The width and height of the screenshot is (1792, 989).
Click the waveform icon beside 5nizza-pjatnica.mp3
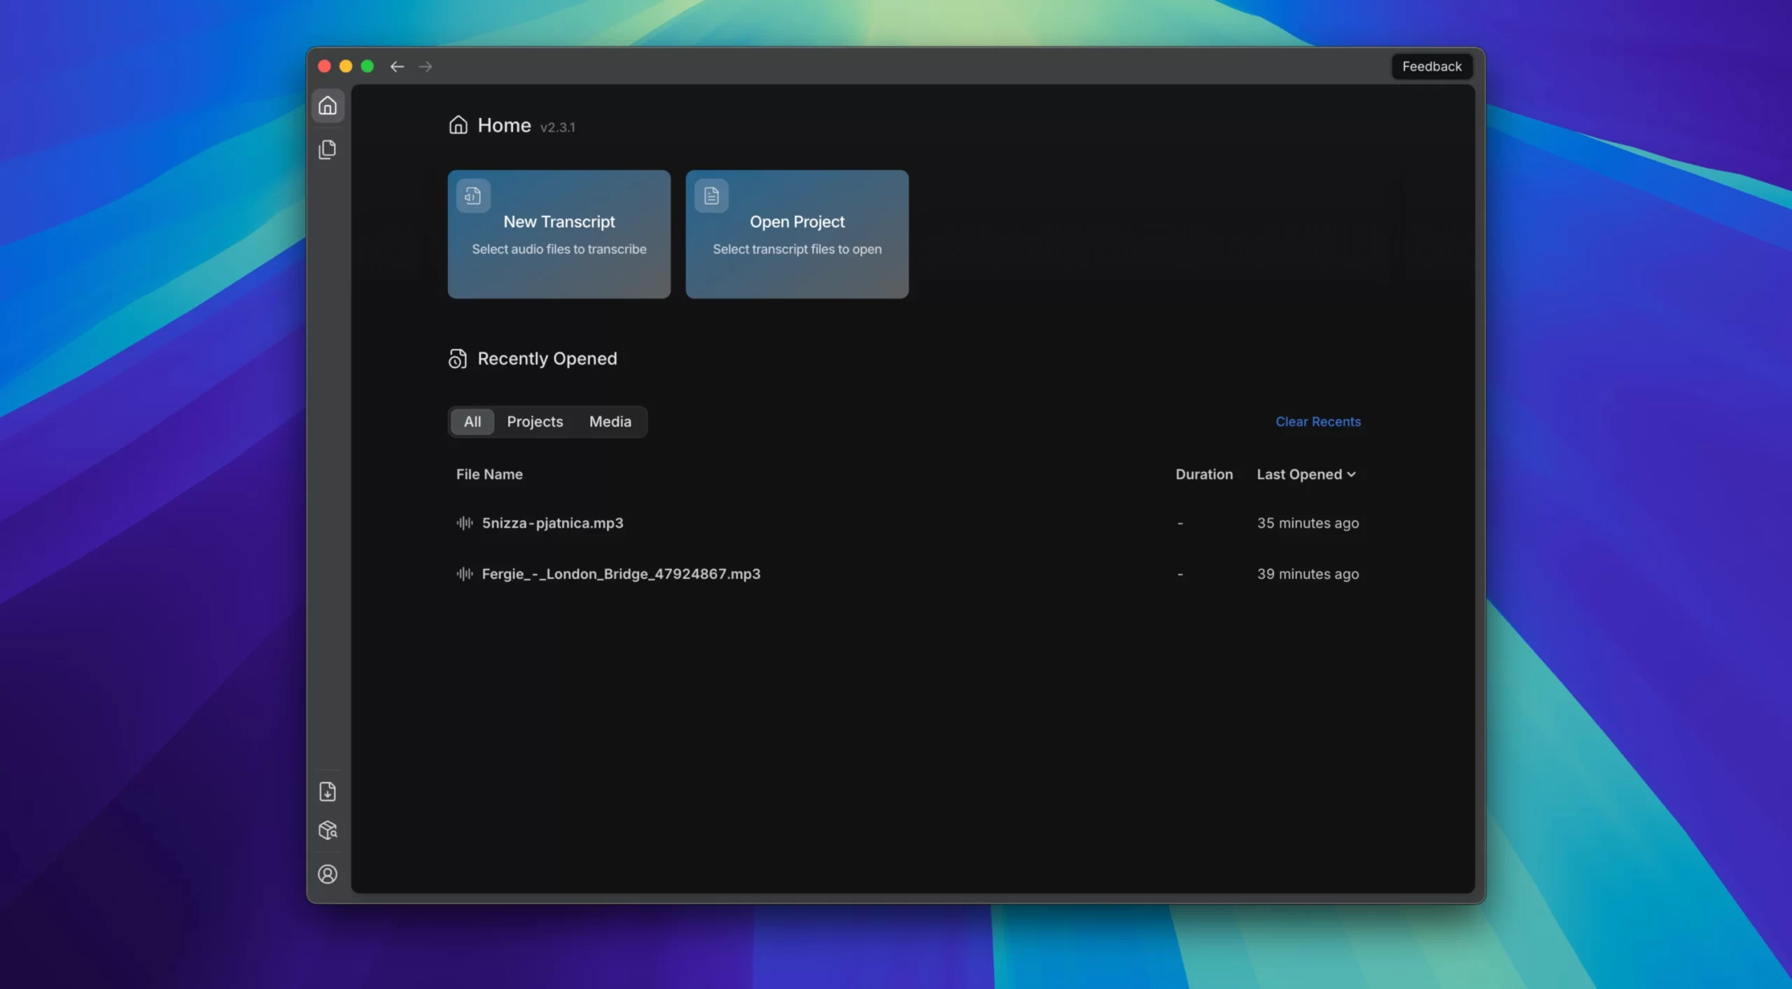tap(464, 523)
